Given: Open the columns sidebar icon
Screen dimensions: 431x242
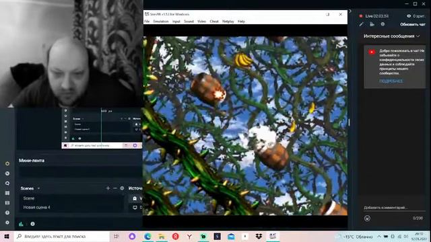Looking at the screenshot, I should pos(7,203).
